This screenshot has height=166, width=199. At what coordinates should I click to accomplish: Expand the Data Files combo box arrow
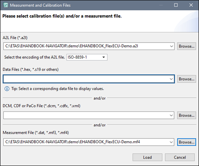coord(171,79)
